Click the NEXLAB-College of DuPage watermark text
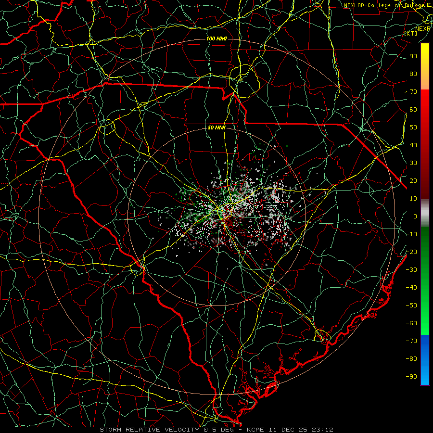The height and width of the screenshot is (433, 433). [388, 5]
